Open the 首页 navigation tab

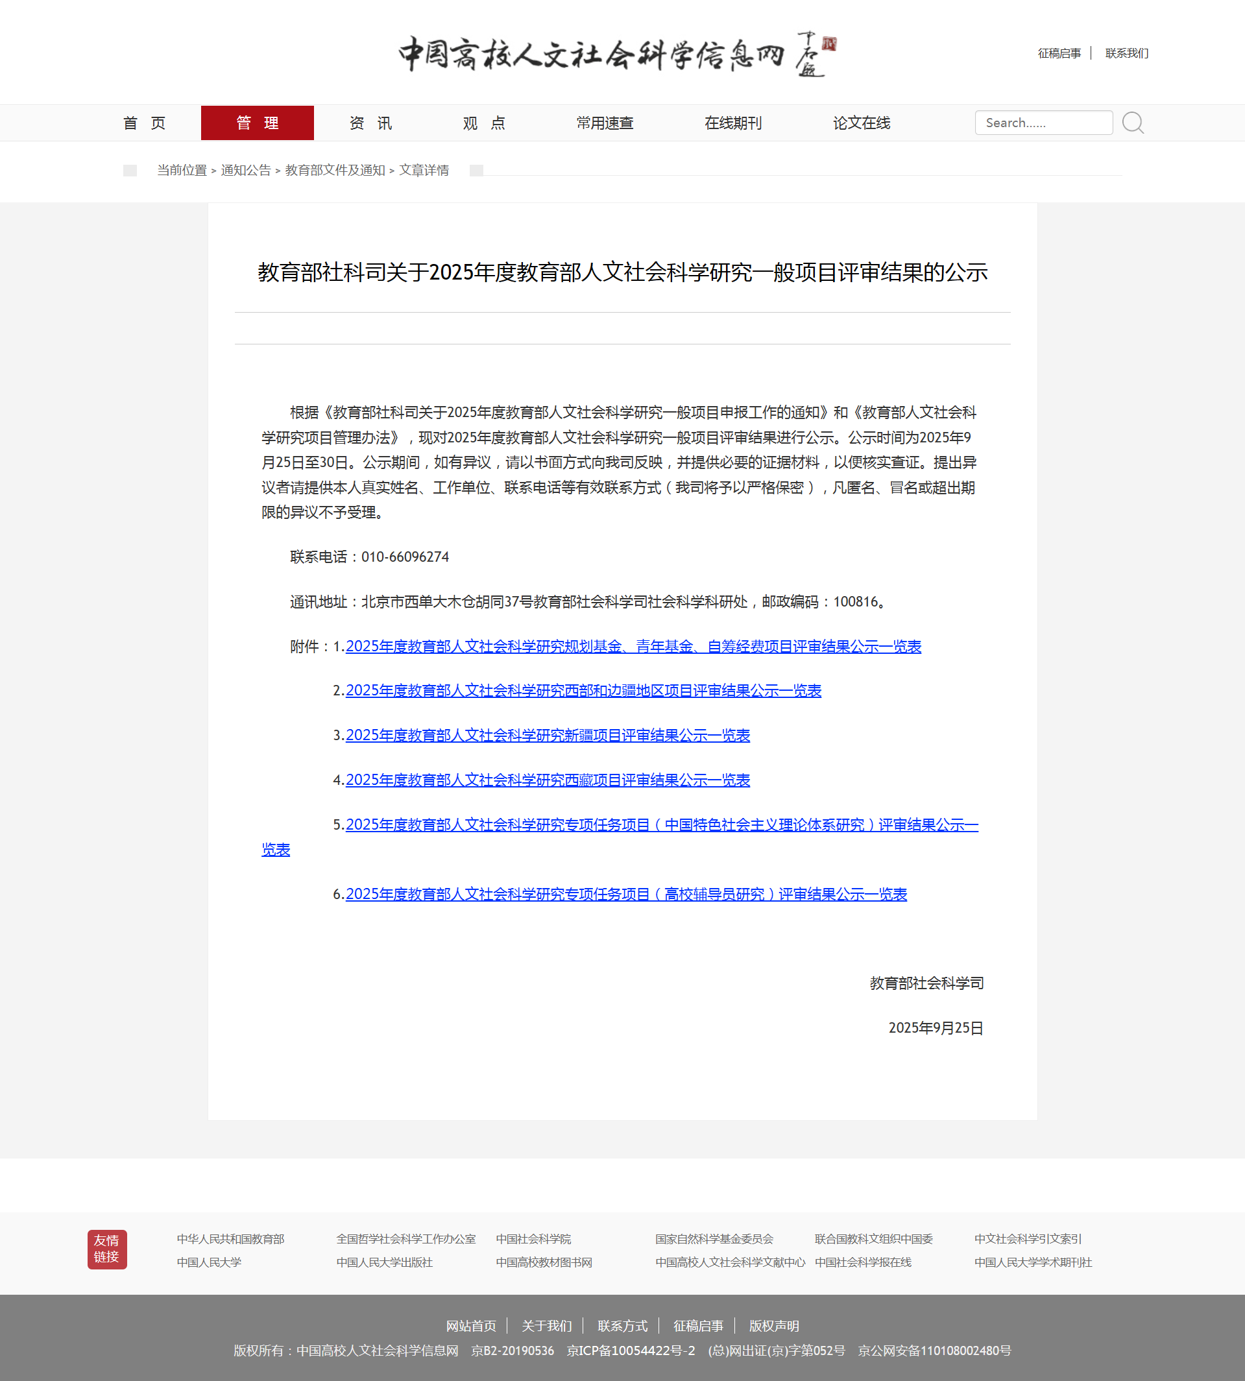144,123
